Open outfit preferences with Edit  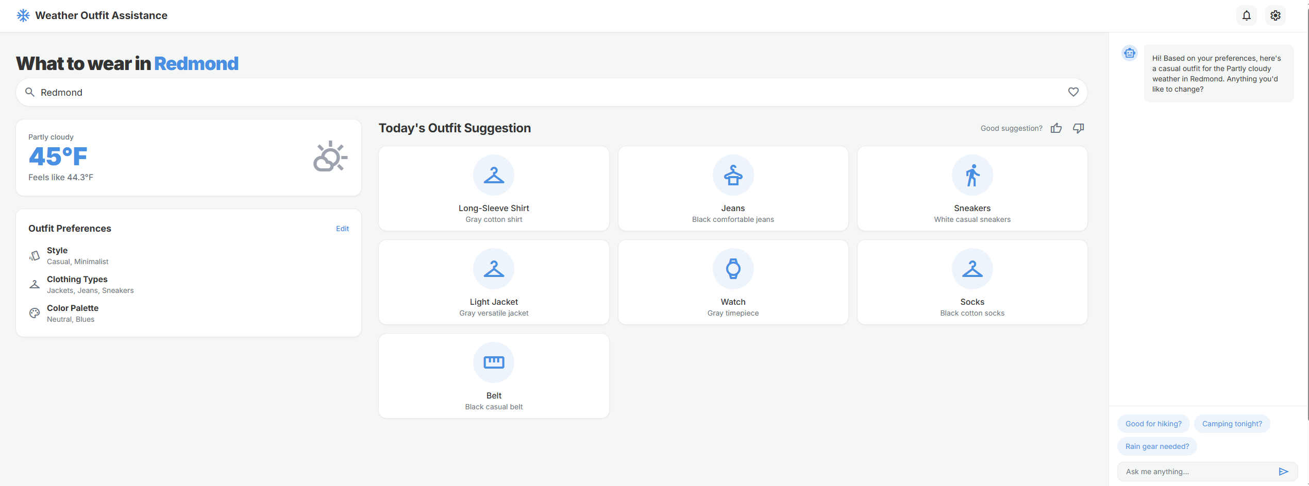(x=342, y=228)
